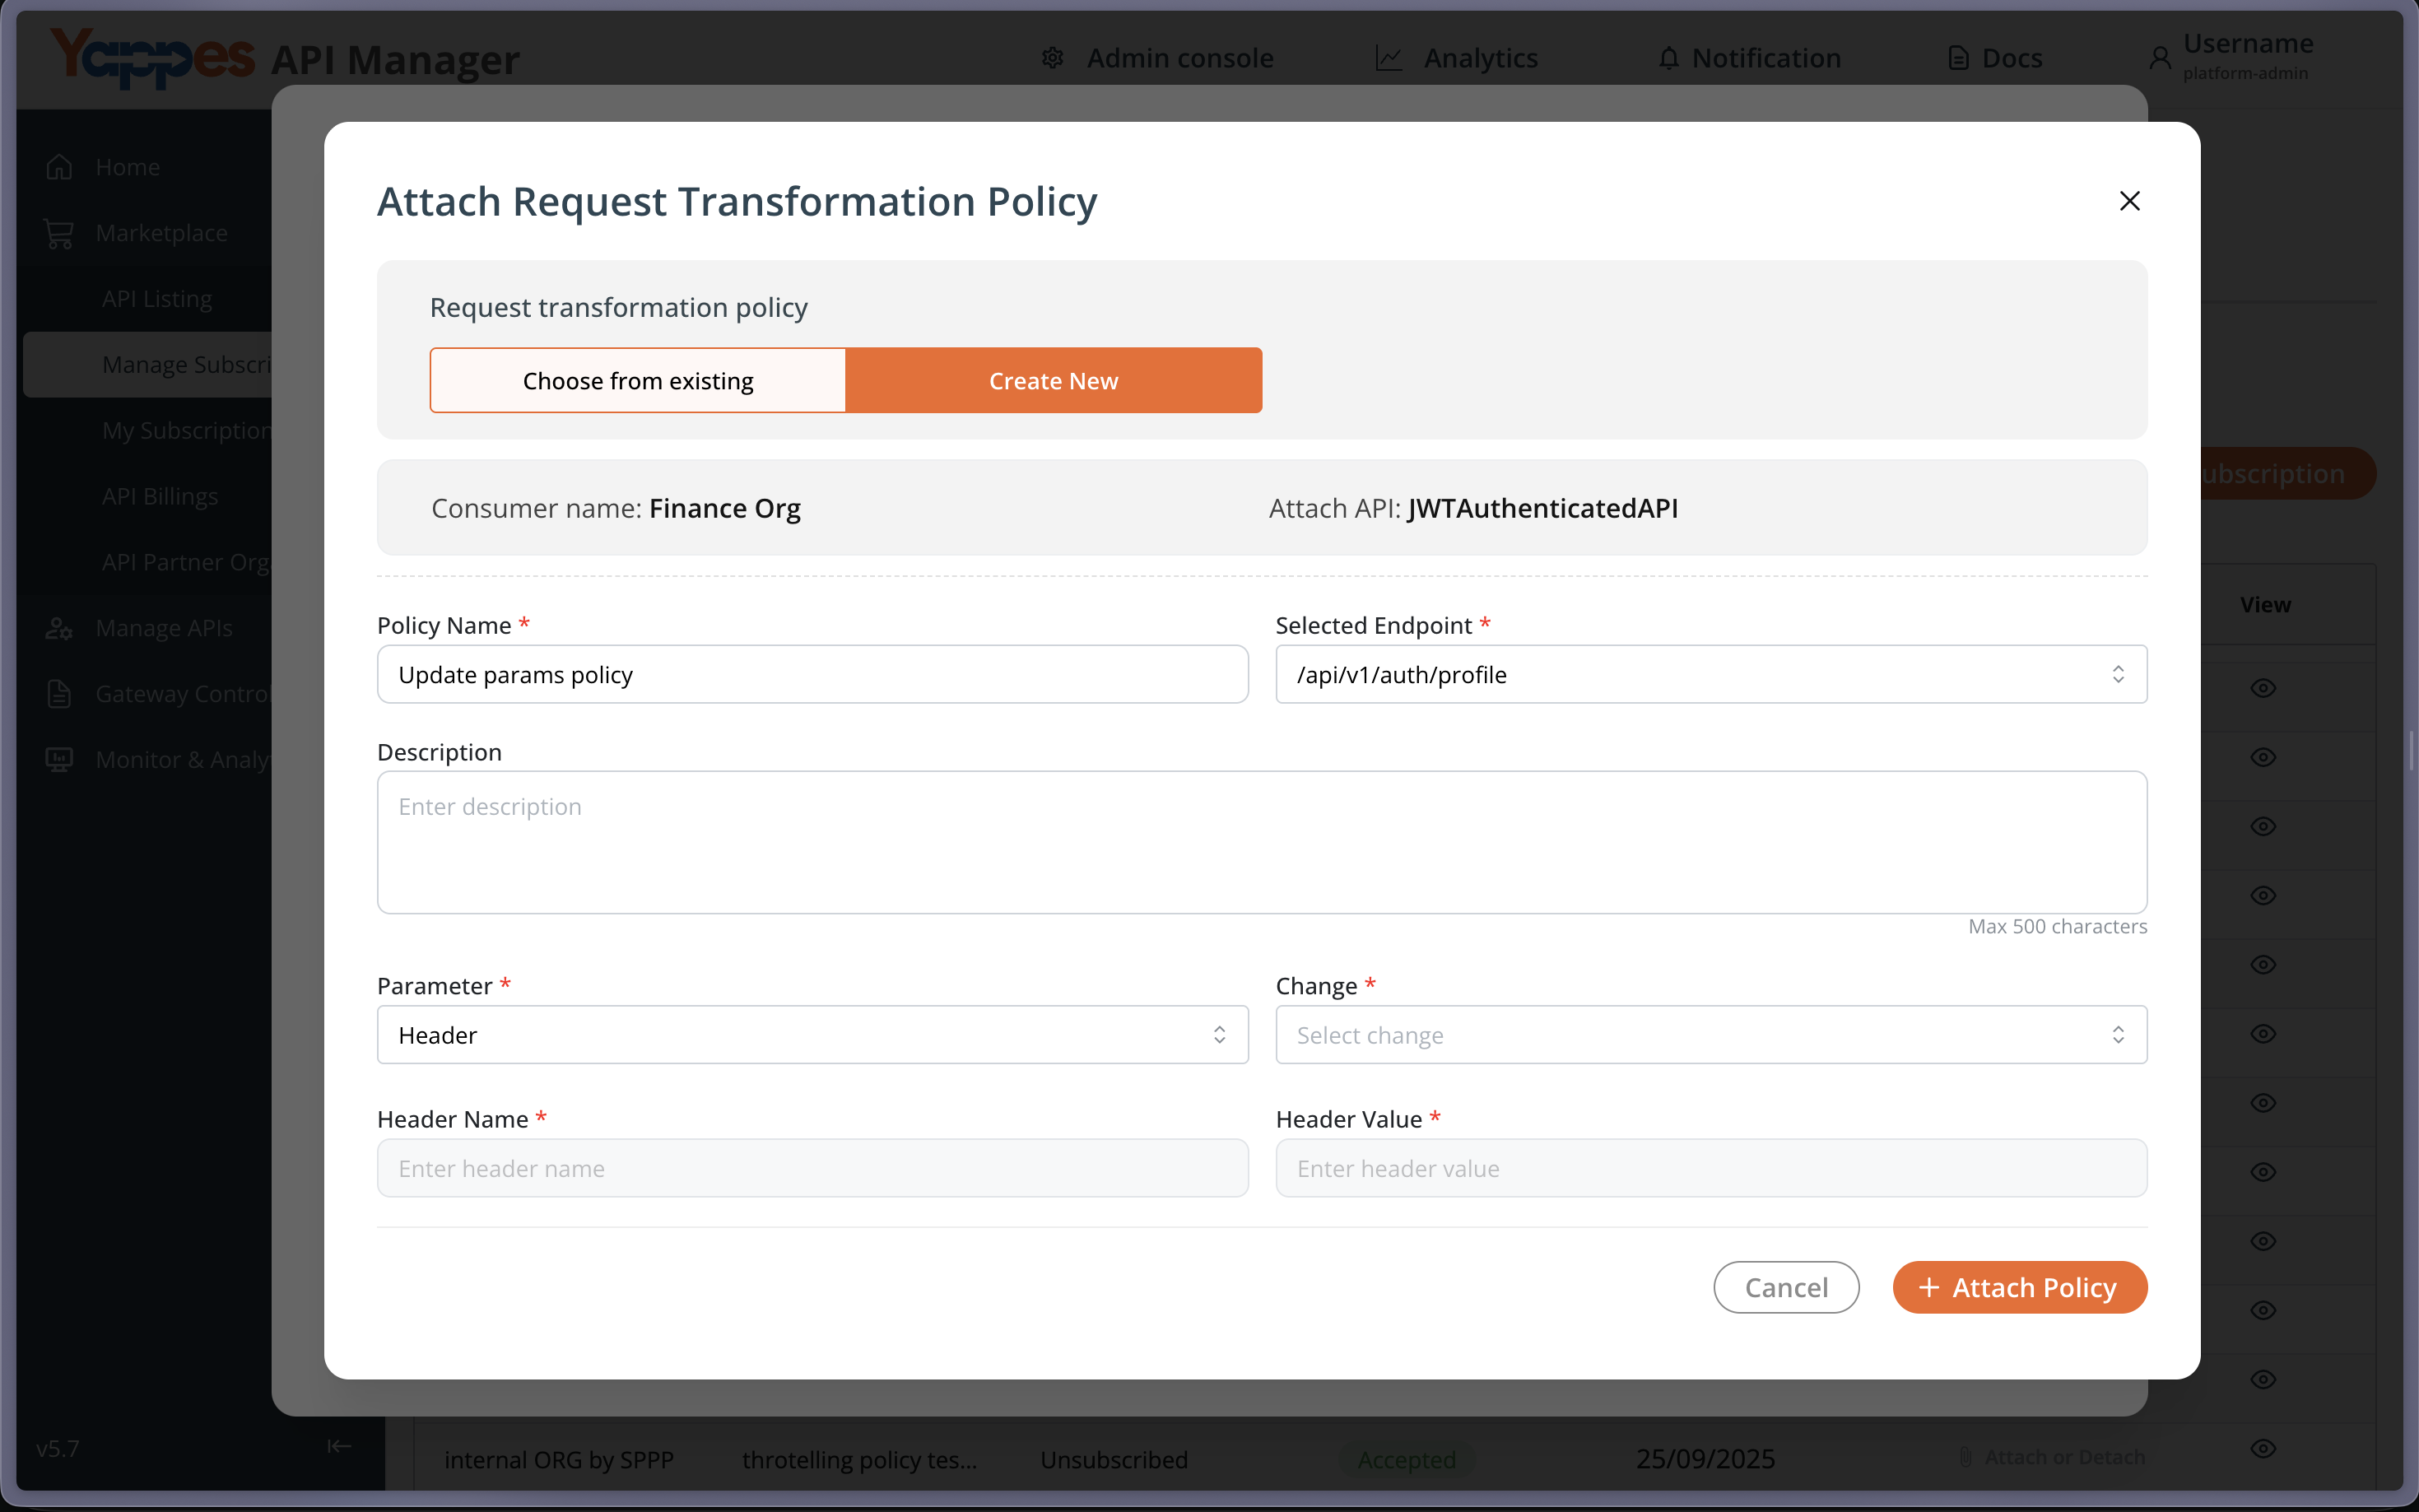The width and height of the screenshot is (2419, 1512).
Task: Click the fourth row view eye icon
Action: click(x=2263, y=895)
